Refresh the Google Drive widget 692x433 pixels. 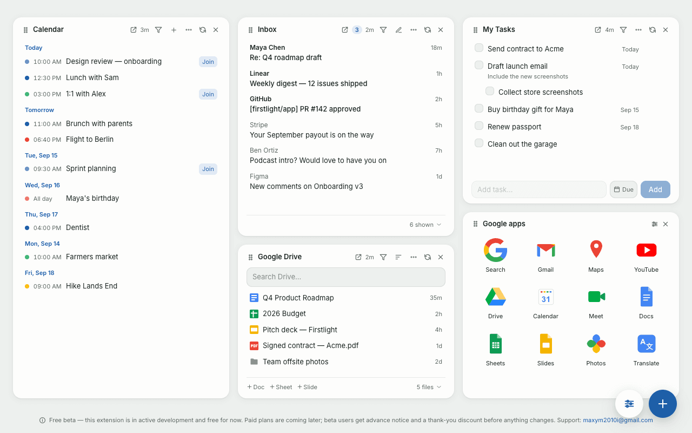tap(428, 257)
